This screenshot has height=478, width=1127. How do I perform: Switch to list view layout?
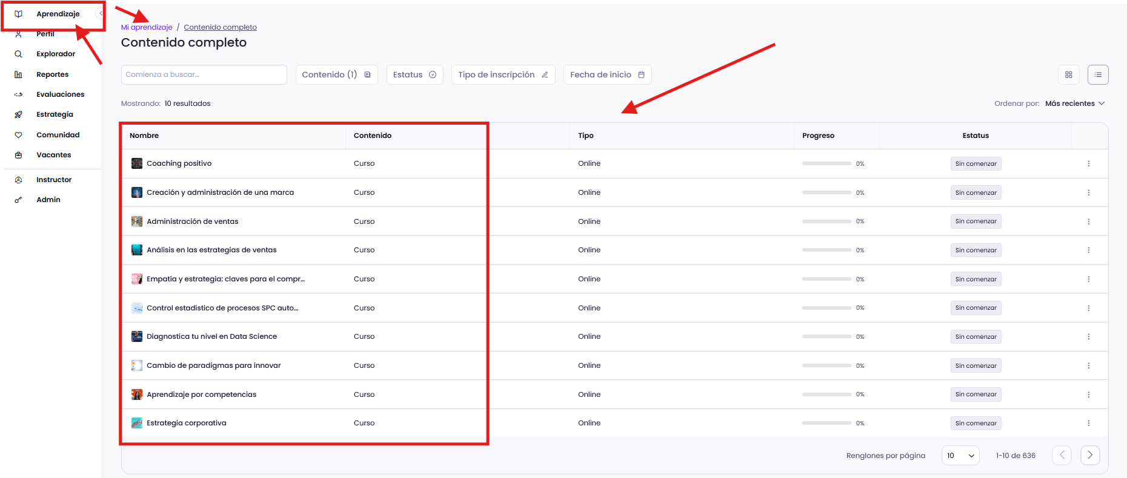pos(1098,75)
